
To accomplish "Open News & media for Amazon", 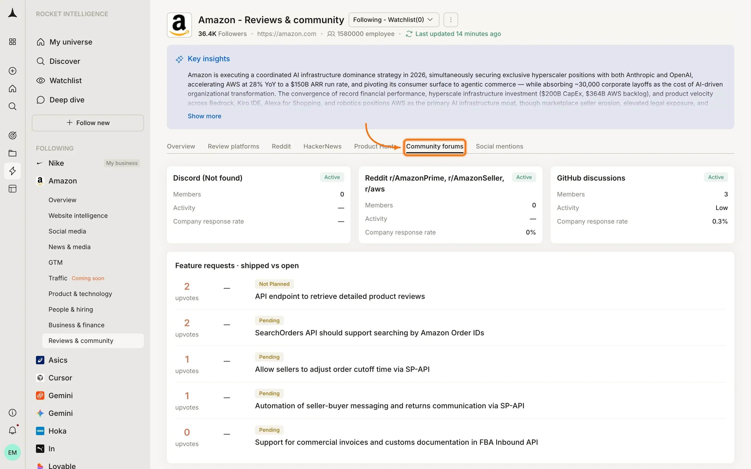I will 70,247.
